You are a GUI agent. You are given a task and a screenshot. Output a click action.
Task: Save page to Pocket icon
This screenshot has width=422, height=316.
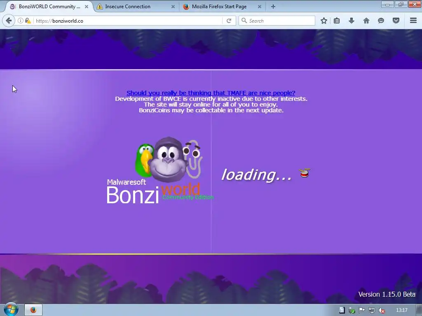coord(396,21)
